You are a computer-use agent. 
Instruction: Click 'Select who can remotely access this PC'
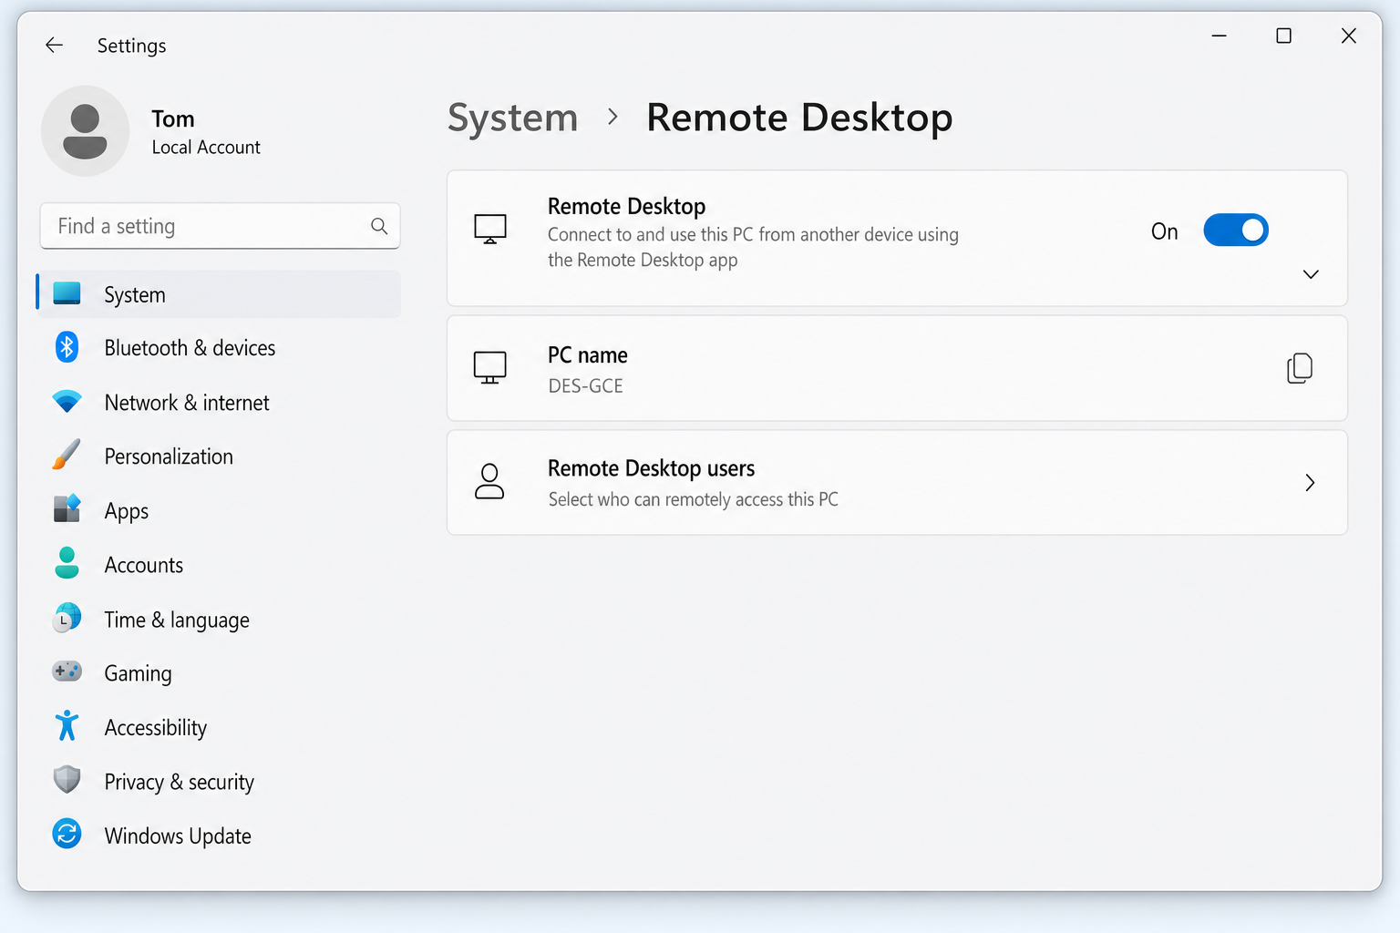tap(694, 499)
